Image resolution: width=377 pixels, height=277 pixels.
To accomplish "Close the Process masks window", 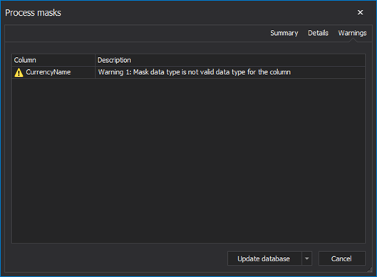I will 360,13.
